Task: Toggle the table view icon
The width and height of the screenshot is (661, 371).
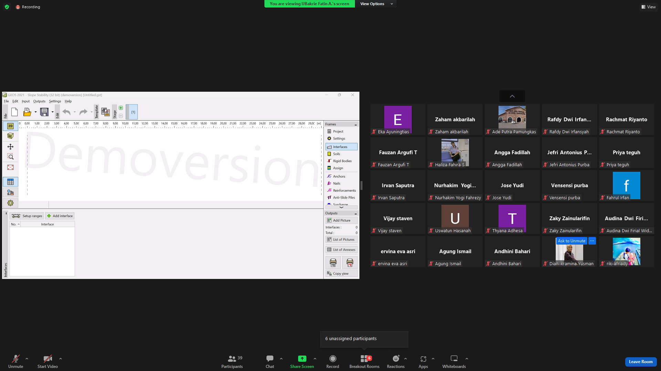Action: (x=10, y=182)
